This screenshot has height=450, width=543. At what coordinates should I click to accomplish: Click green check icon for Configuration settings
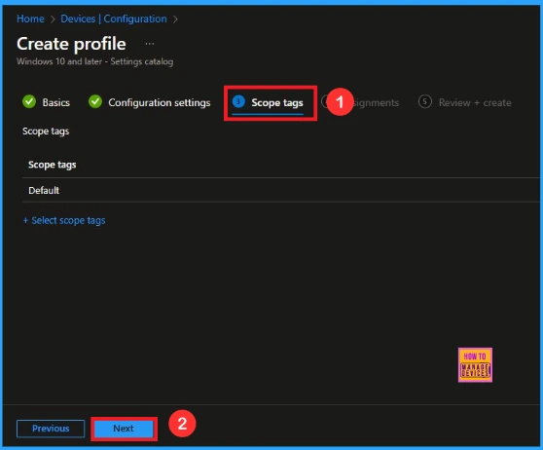click(x=95, y=101)
